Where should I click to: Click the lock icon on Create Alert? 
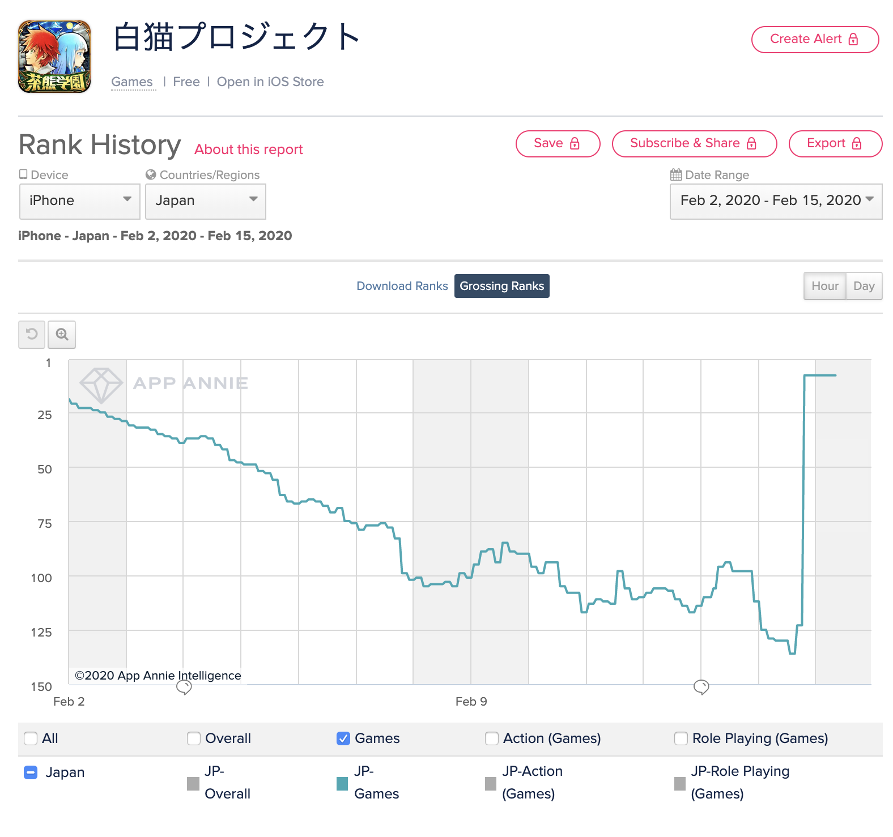pyautogui.click(x=853, y=39)
